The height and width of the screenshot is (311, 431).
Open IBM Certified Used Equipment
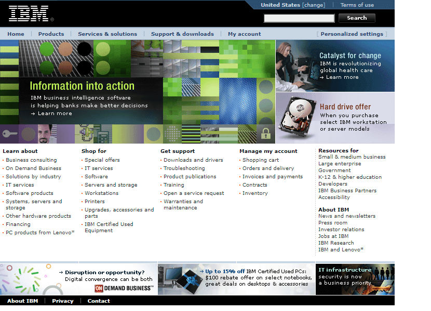[109, 227]
